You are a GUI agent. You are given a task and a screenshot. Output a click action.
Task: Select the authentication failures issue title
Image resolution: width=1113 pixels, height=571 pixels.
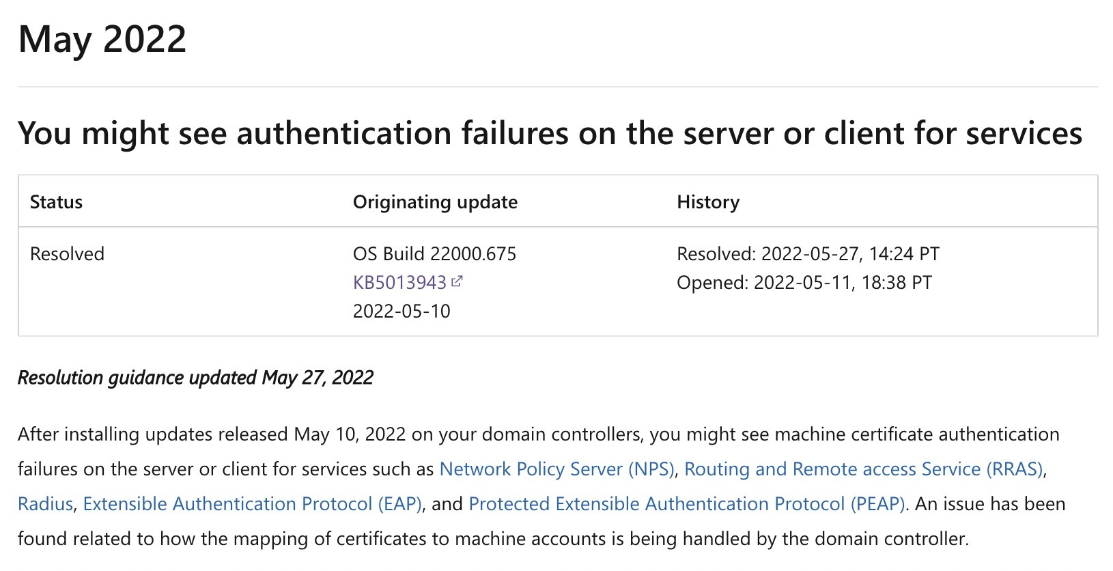click(550, 133)
